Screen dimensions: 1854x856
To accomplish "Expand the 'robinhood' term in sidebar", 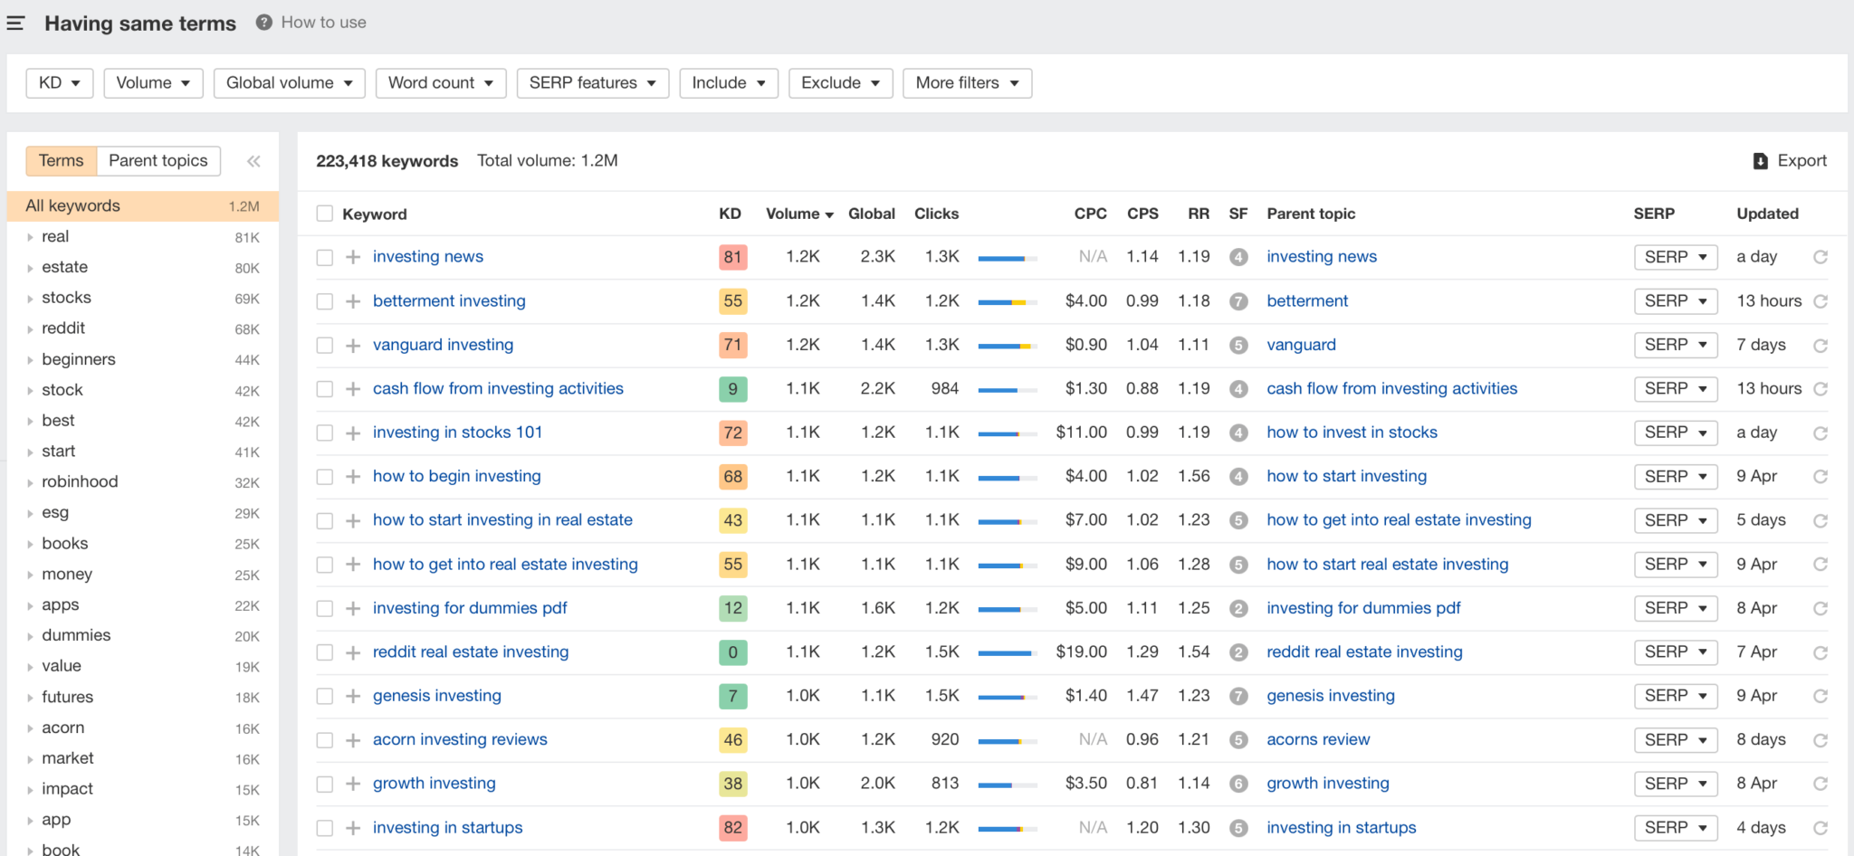I will pyautogui.click(x=30, y=482).
